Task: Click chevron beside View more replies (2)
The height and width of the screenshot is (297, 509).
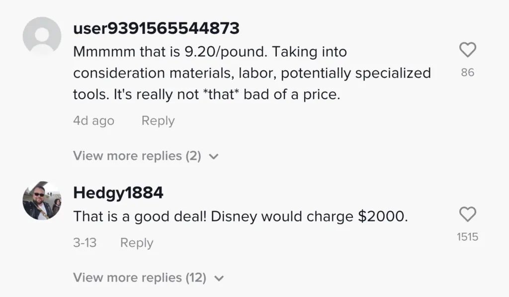Action: (x=214, y=156)
